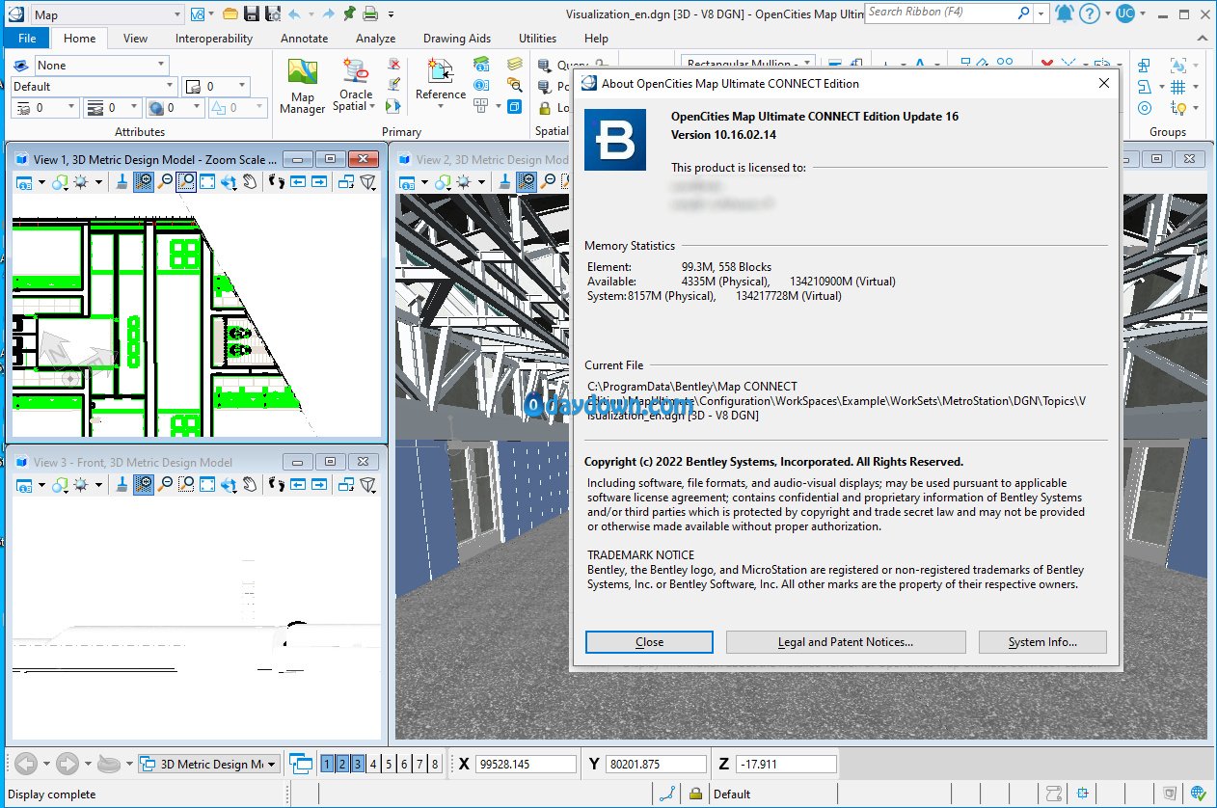This screenshot has width=1217, height=808.
Task: Click the Z coordinate field
Action: [x=786, y=765]
